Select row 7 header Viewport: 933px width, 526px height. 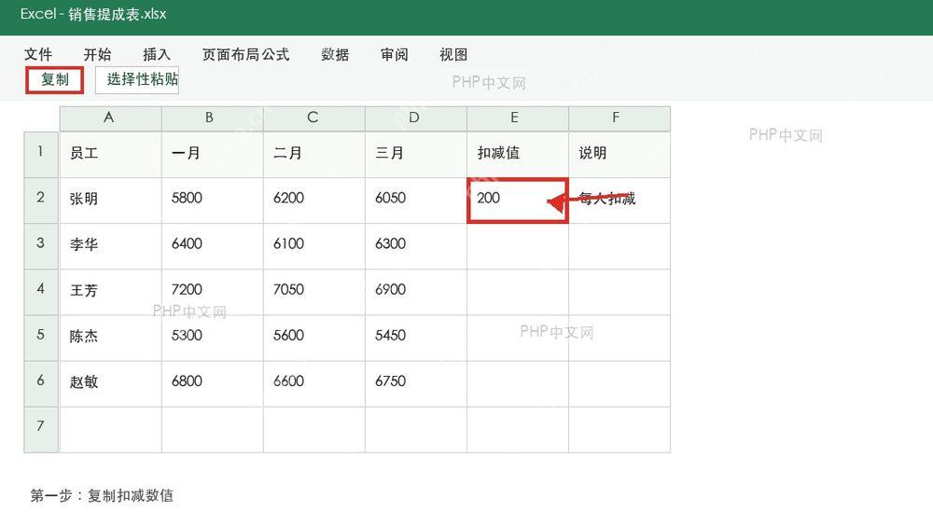(x=41, y=429)
